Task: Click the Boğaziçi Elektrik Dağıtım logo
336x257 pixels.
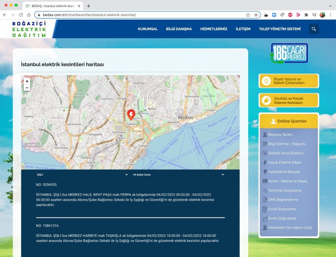Action: point(29,29)
